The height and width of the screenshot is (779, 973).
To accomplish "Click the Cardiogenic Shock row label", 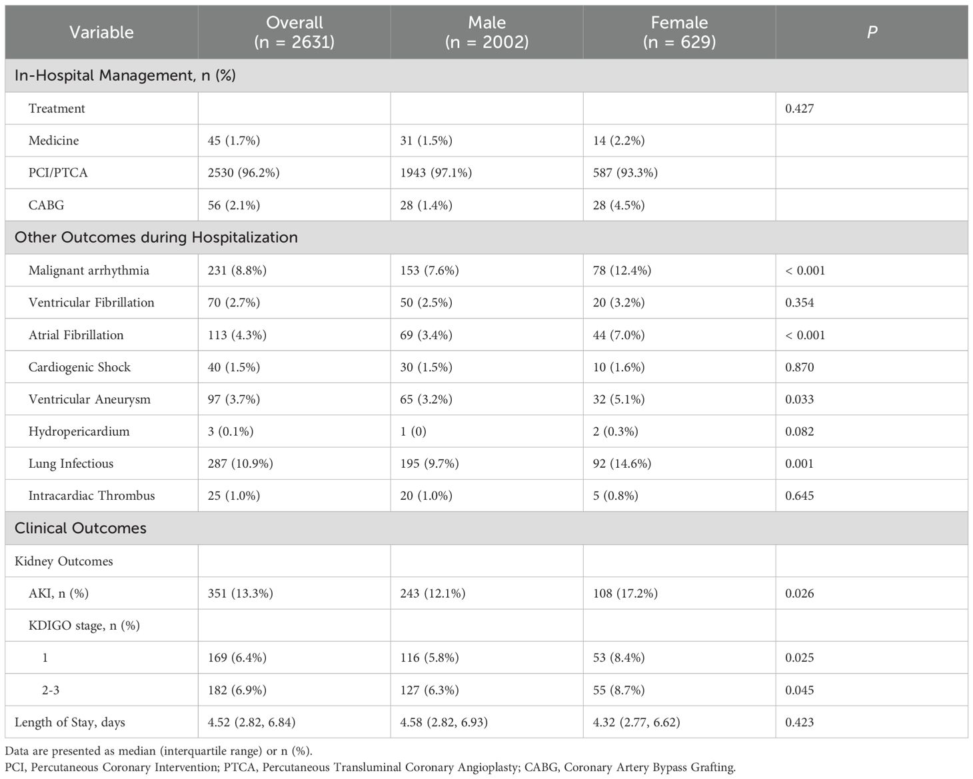I will pyautogui.click(x=79, y=367).
